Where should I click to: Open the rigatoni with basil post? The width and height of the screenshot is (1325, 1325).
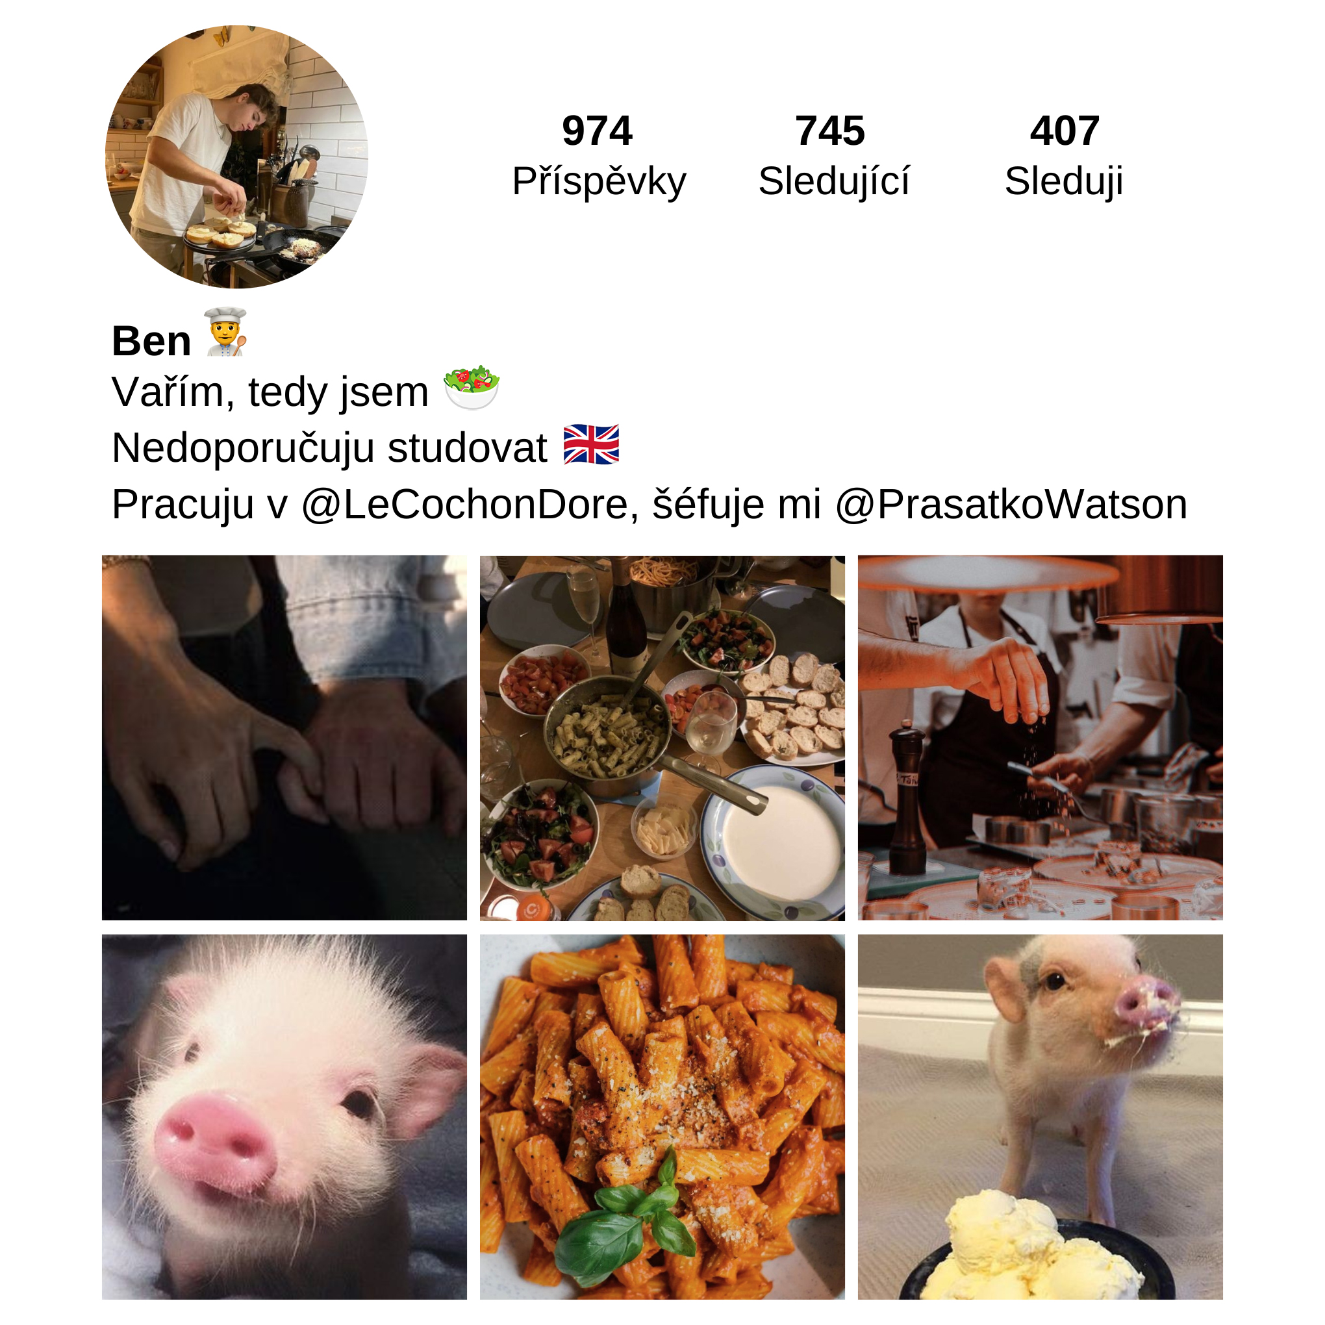(x=662, y=1117)
